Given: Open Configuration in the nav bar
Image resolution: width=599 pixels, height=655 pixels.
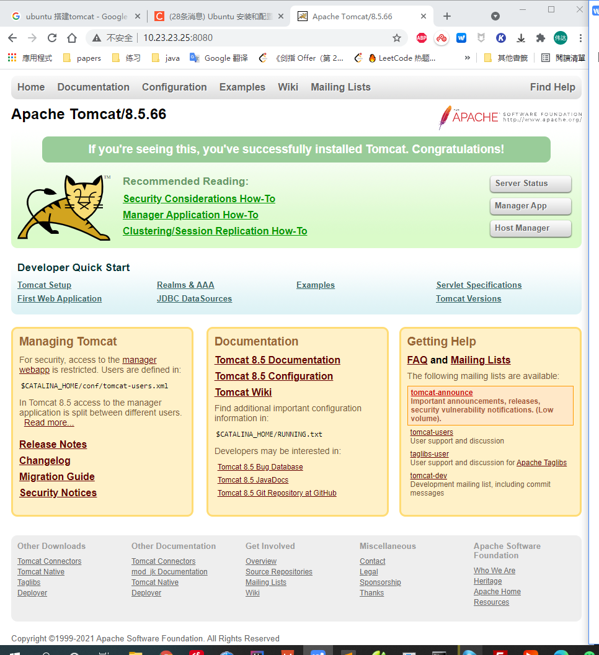Looking at the screenshot, I should pyautogui.click(x=174, y=87).
